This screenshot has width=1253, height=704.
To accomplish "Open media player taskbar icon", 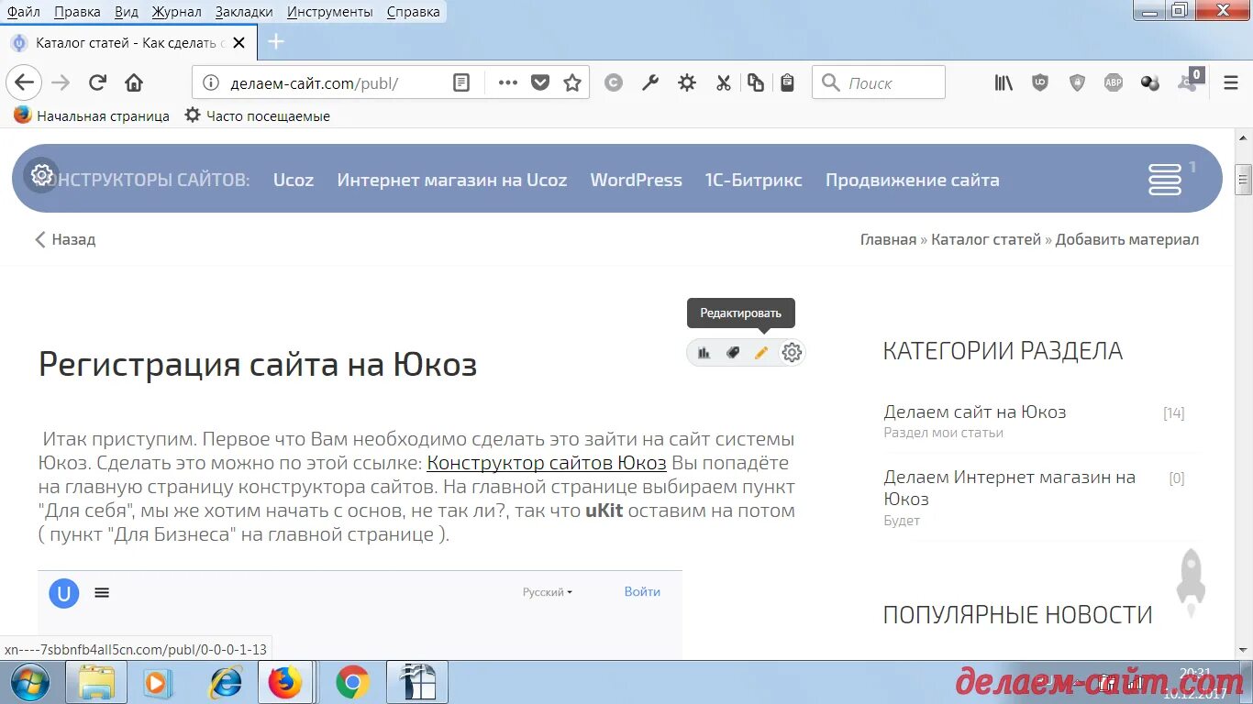I will (159, 683).
